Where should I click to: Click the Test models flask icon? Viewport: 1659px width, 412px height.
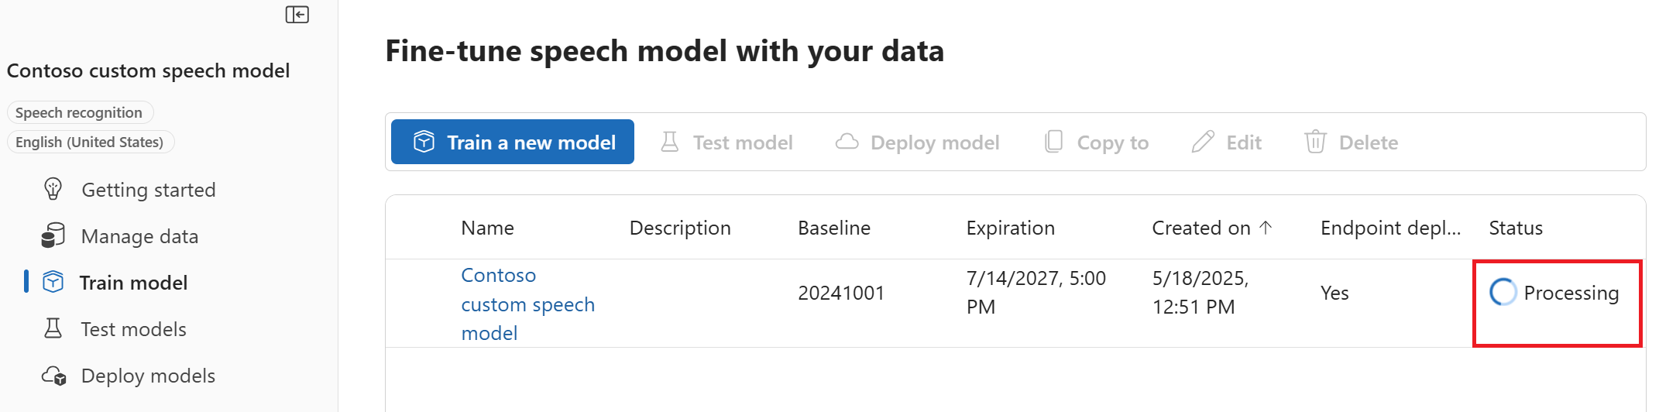[x=53, y=329]
